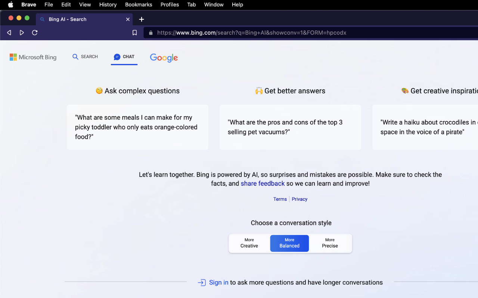
Task: Open the View menu
Action: [x=85, y=4]
